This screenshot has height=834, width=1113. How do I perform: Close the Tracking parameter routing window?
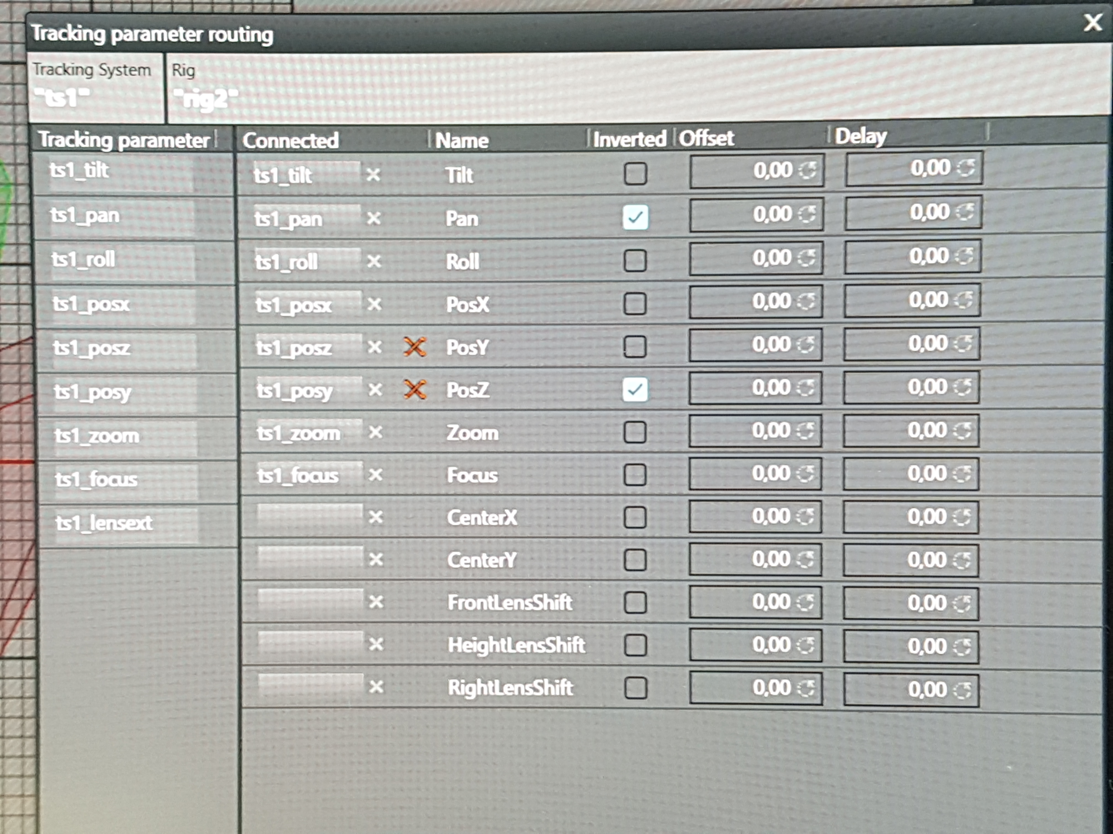click(1093, 22)
